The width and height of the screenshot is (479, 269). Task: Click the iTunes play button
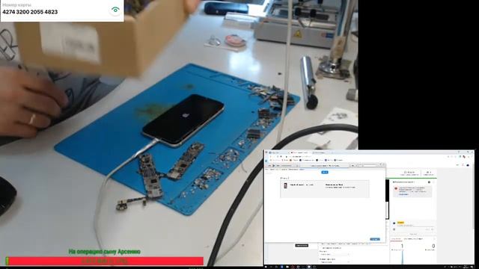click(x=273, y=166)
